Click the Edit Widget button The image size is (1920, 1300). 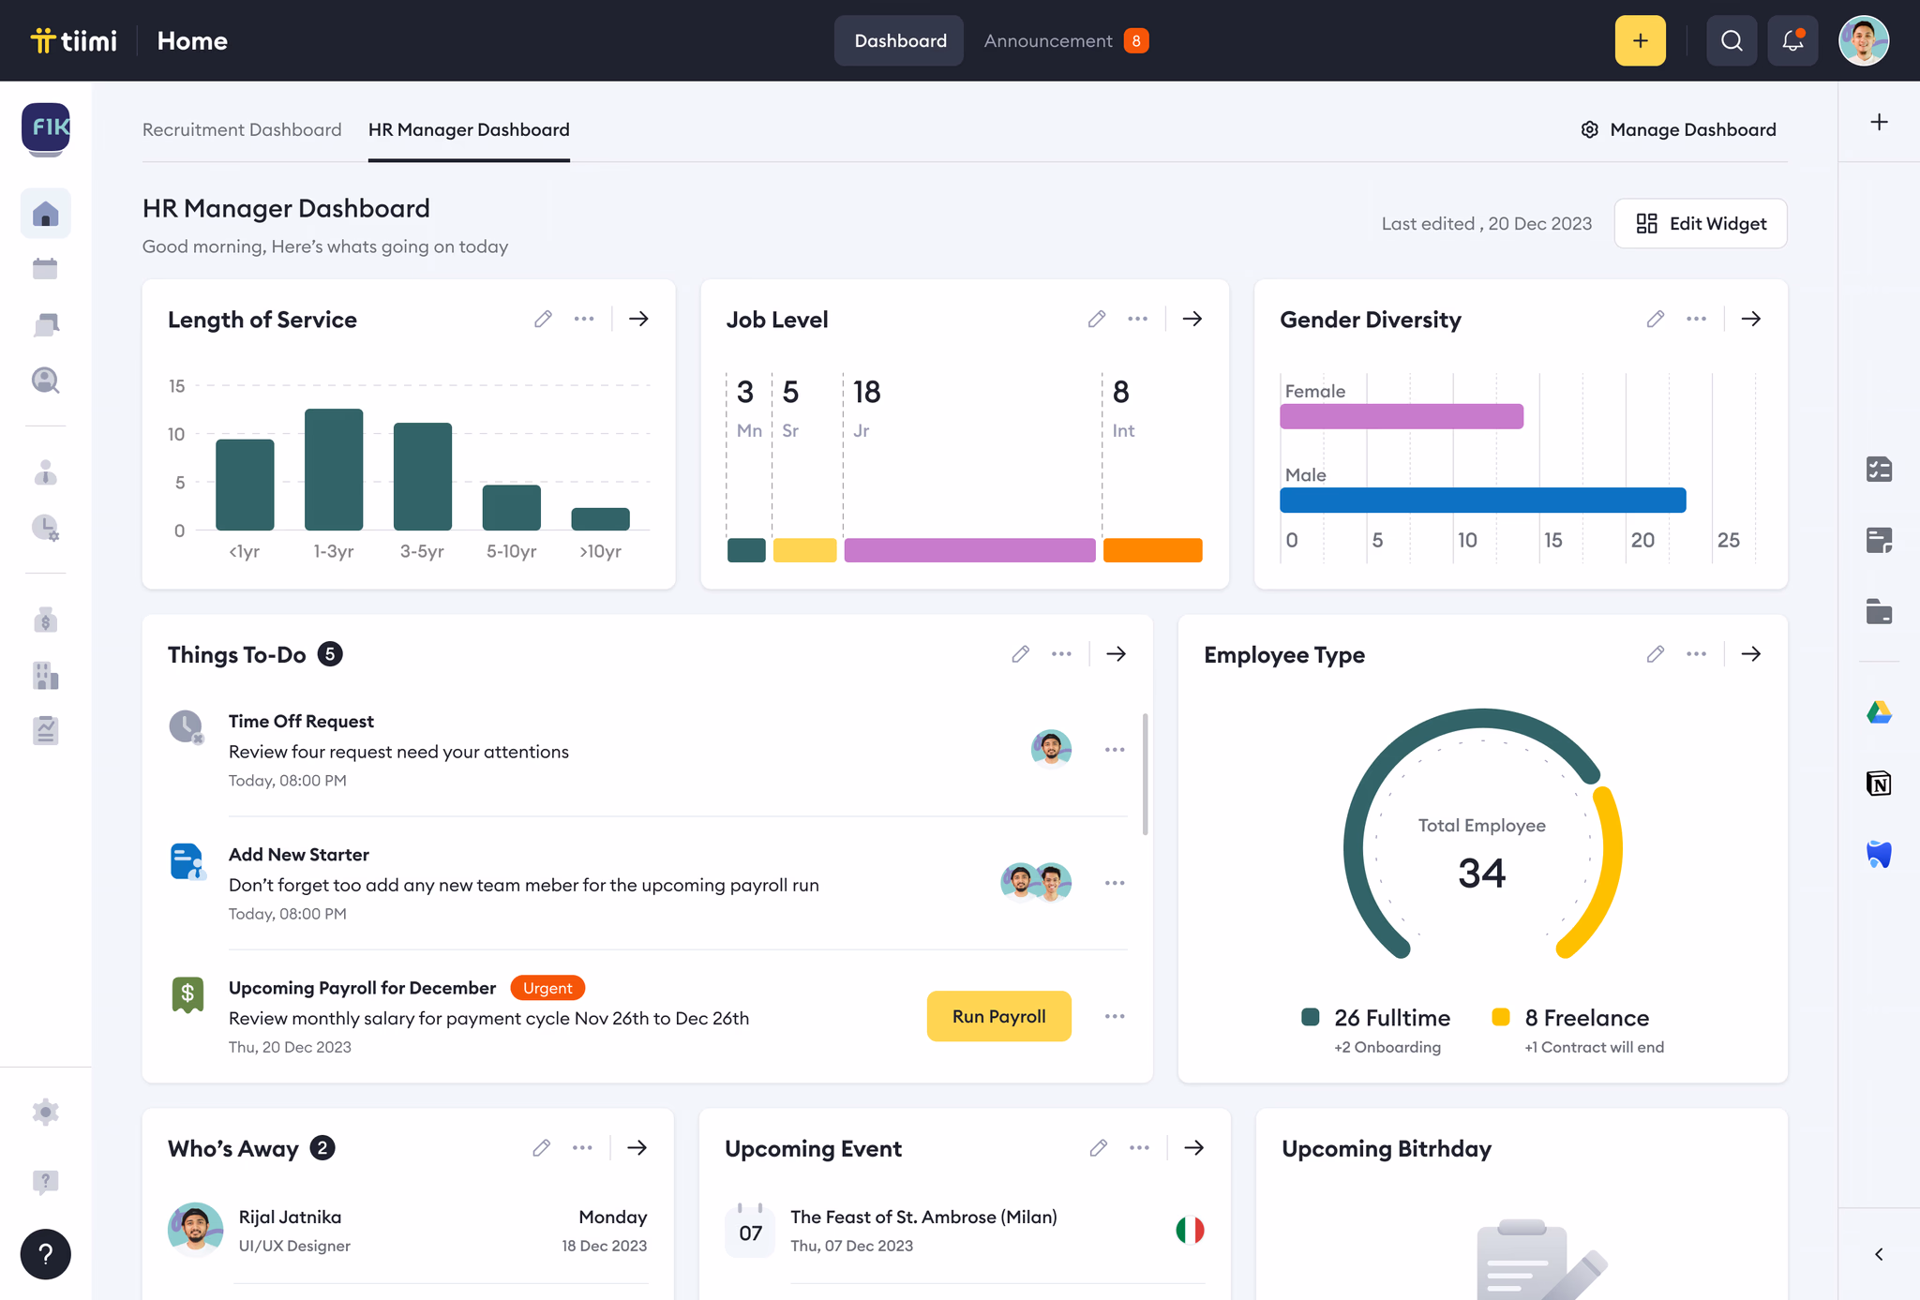1700,223
